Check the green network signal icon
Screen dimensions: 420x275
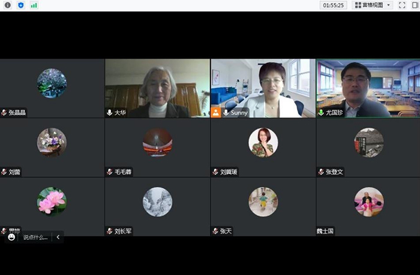pos(34,5)
